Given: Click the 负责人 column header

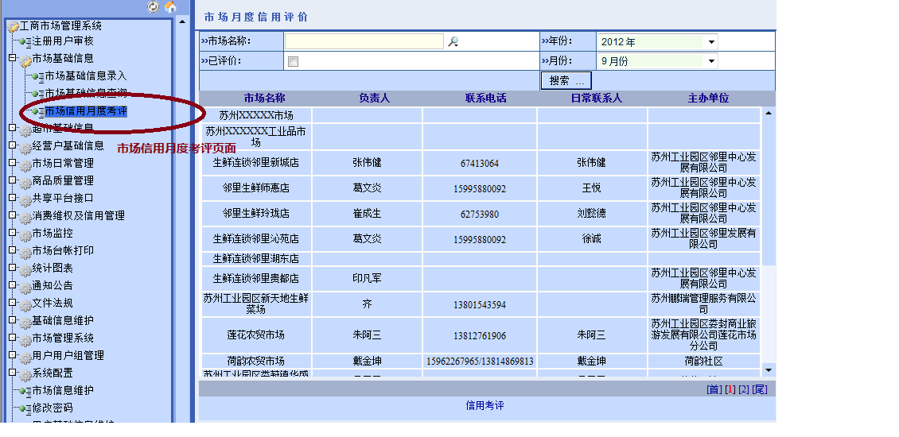Looking at the screenshot, I should pos(375,99).
